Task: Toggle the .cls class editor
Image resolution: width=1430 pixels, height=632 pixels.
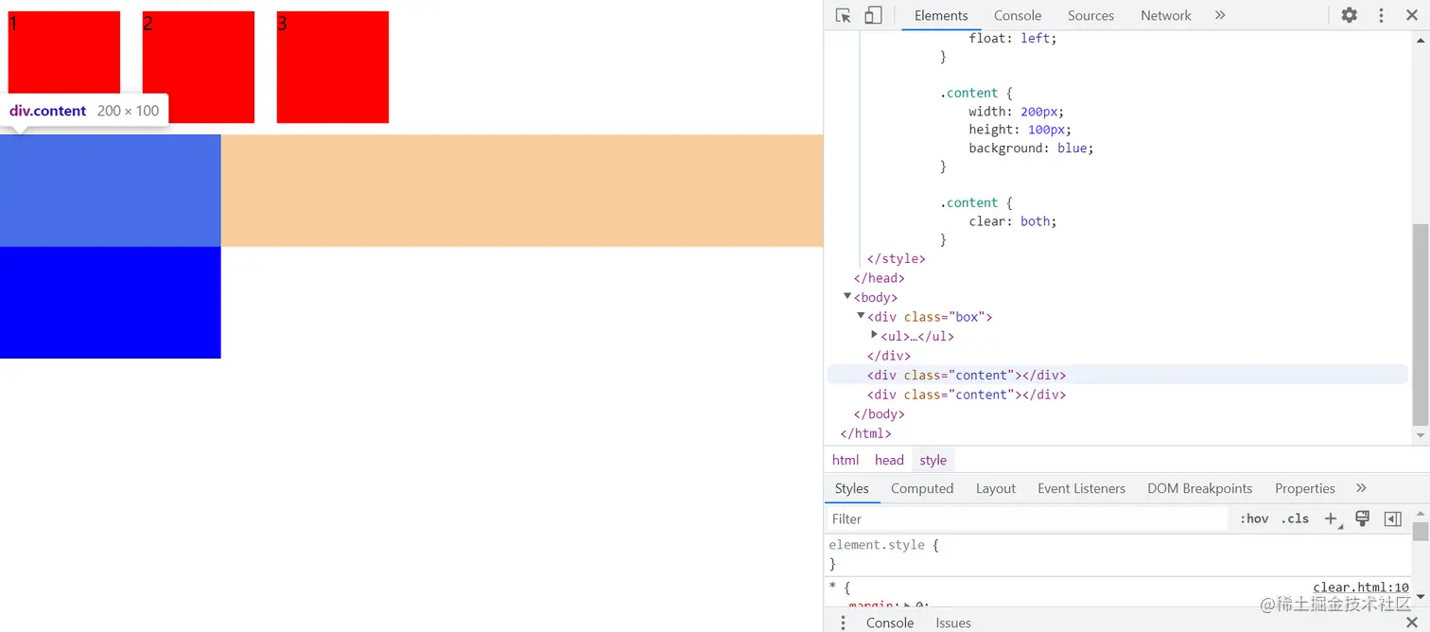Action: click(1295, 518)
